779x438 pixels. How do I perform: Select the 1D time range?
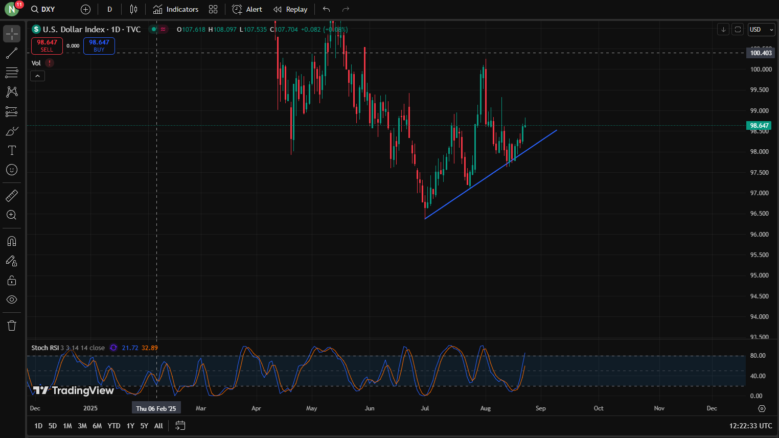(x=38, y=426)
